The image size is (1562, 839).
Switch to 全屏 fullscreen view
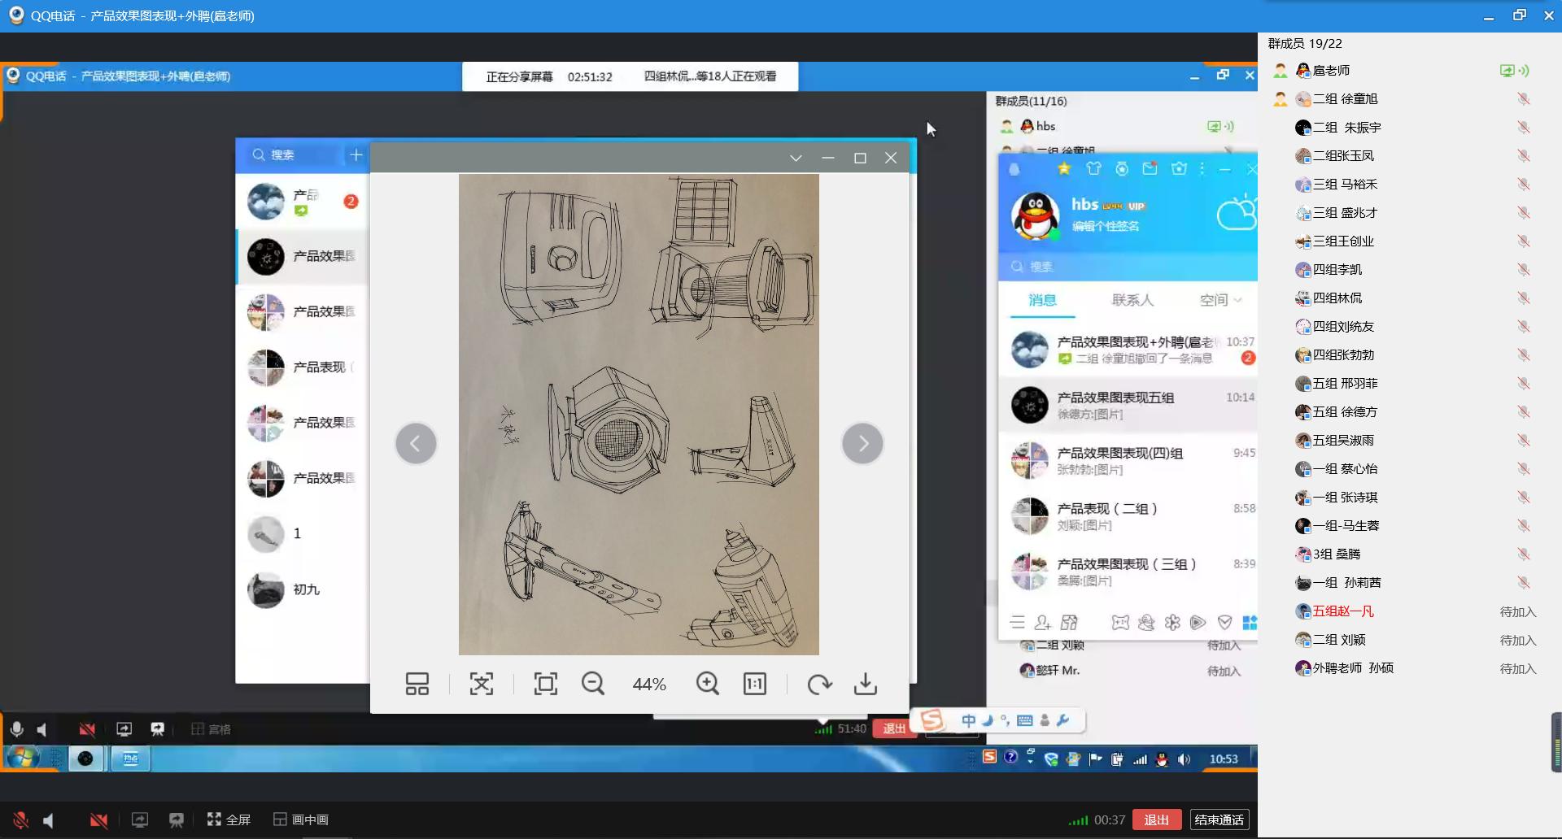(229, 819)
